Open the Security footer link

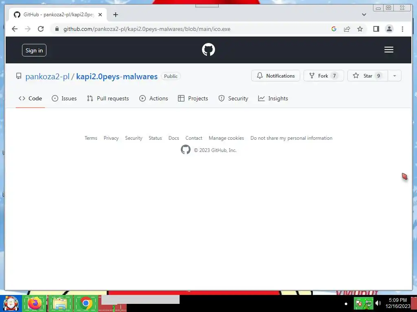point(134,138)
